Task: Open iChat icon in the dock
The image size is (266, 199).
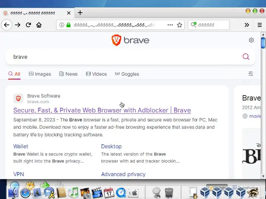Action: [x=49, y=193]
